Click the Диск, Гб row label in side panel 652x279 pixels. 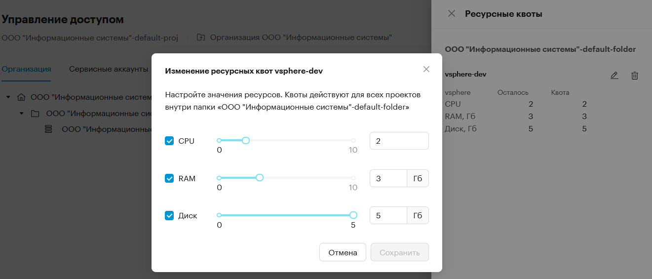[461, 129]
